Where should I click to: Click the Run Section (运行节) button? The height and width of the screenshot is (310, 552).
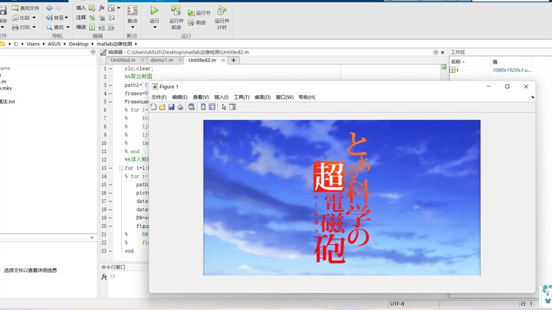[199, 13]
